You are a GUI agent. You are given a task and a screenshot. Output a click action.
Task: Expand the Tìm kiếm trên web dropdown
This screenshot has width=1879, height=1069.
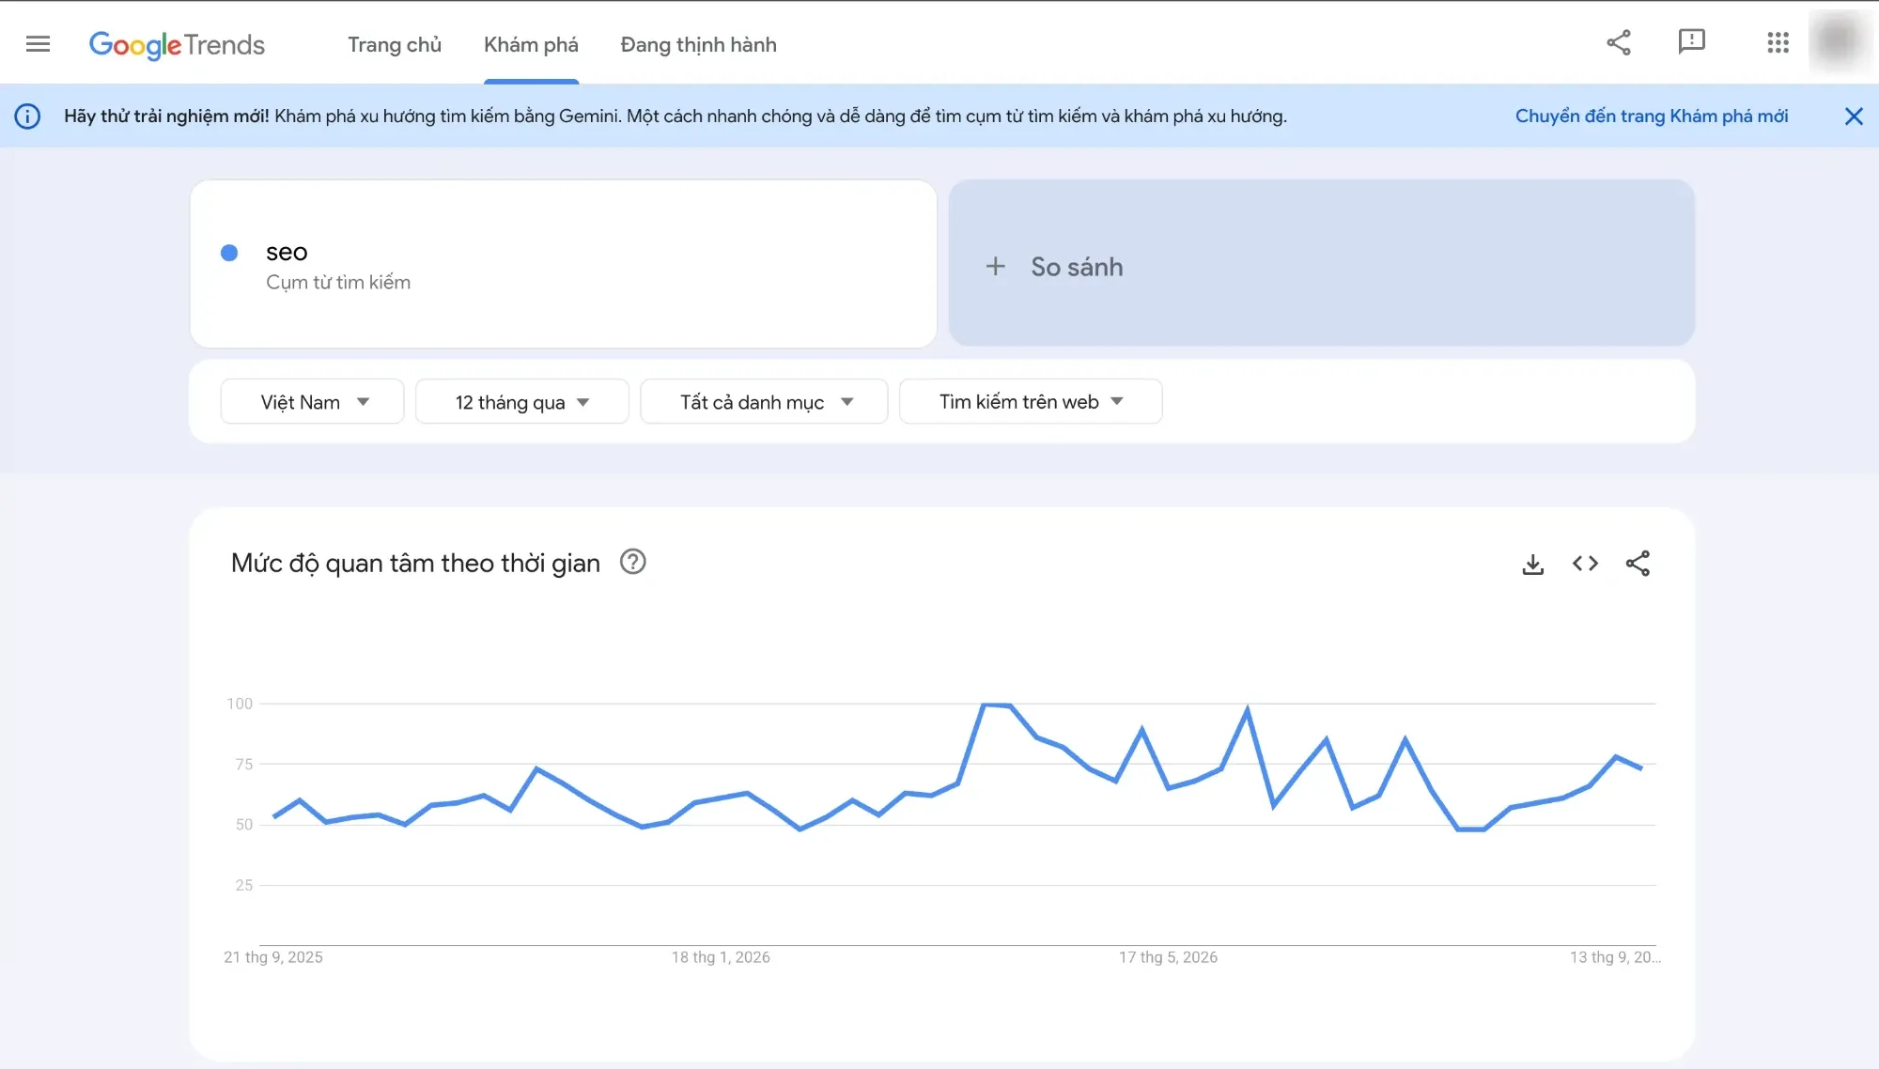(1031, 402)
